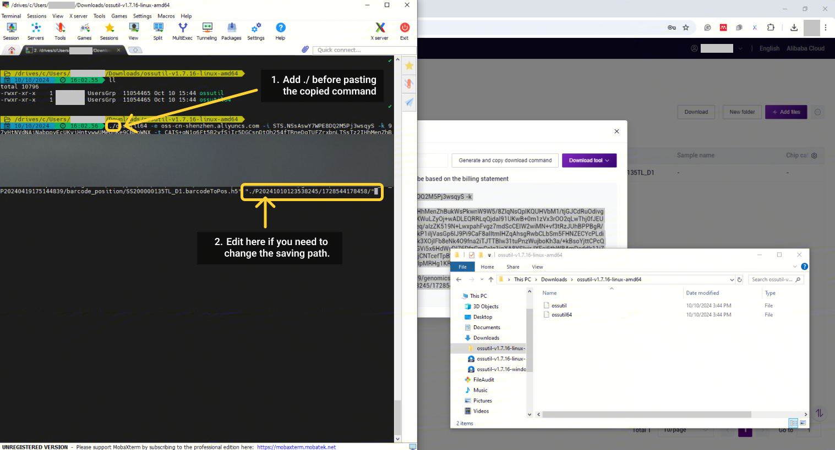This screenshot has width=835, height=450.
Task: Click into the Quick connect field
Action: [363, 50]
